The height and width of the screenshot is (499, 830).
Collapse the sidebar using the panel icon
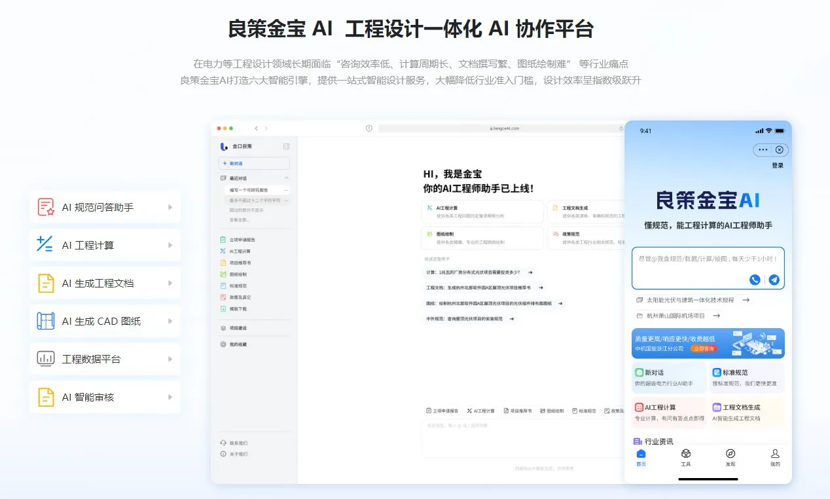(286, 146)
